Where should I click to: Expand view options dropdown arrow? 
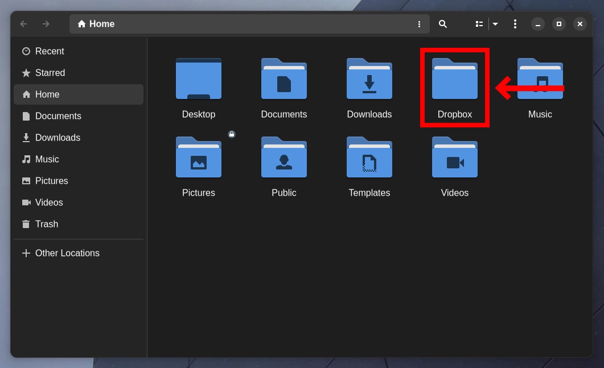click(x=495, y=24)
